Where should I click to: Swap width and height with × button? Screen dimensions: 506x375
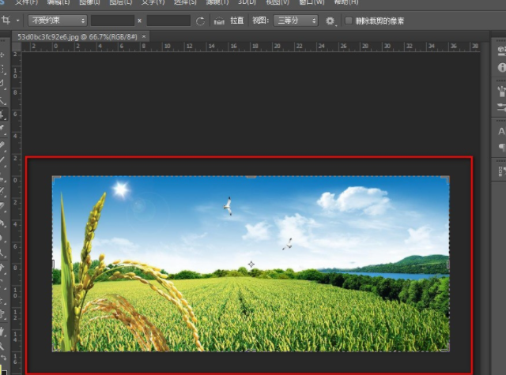(139, 21)
